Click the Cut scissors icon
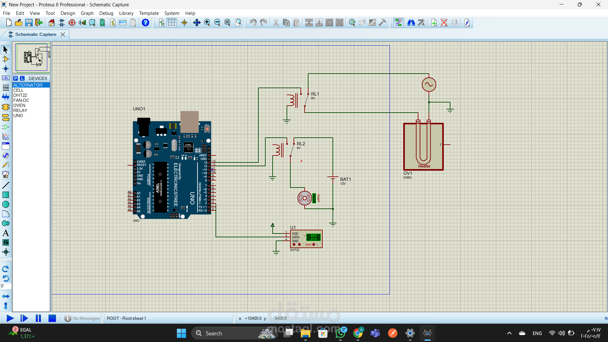This screenshot has width=608, height=342. (276, 23)
